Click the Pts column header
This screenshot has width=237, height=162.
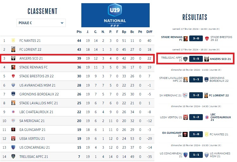tap(79, 32)
